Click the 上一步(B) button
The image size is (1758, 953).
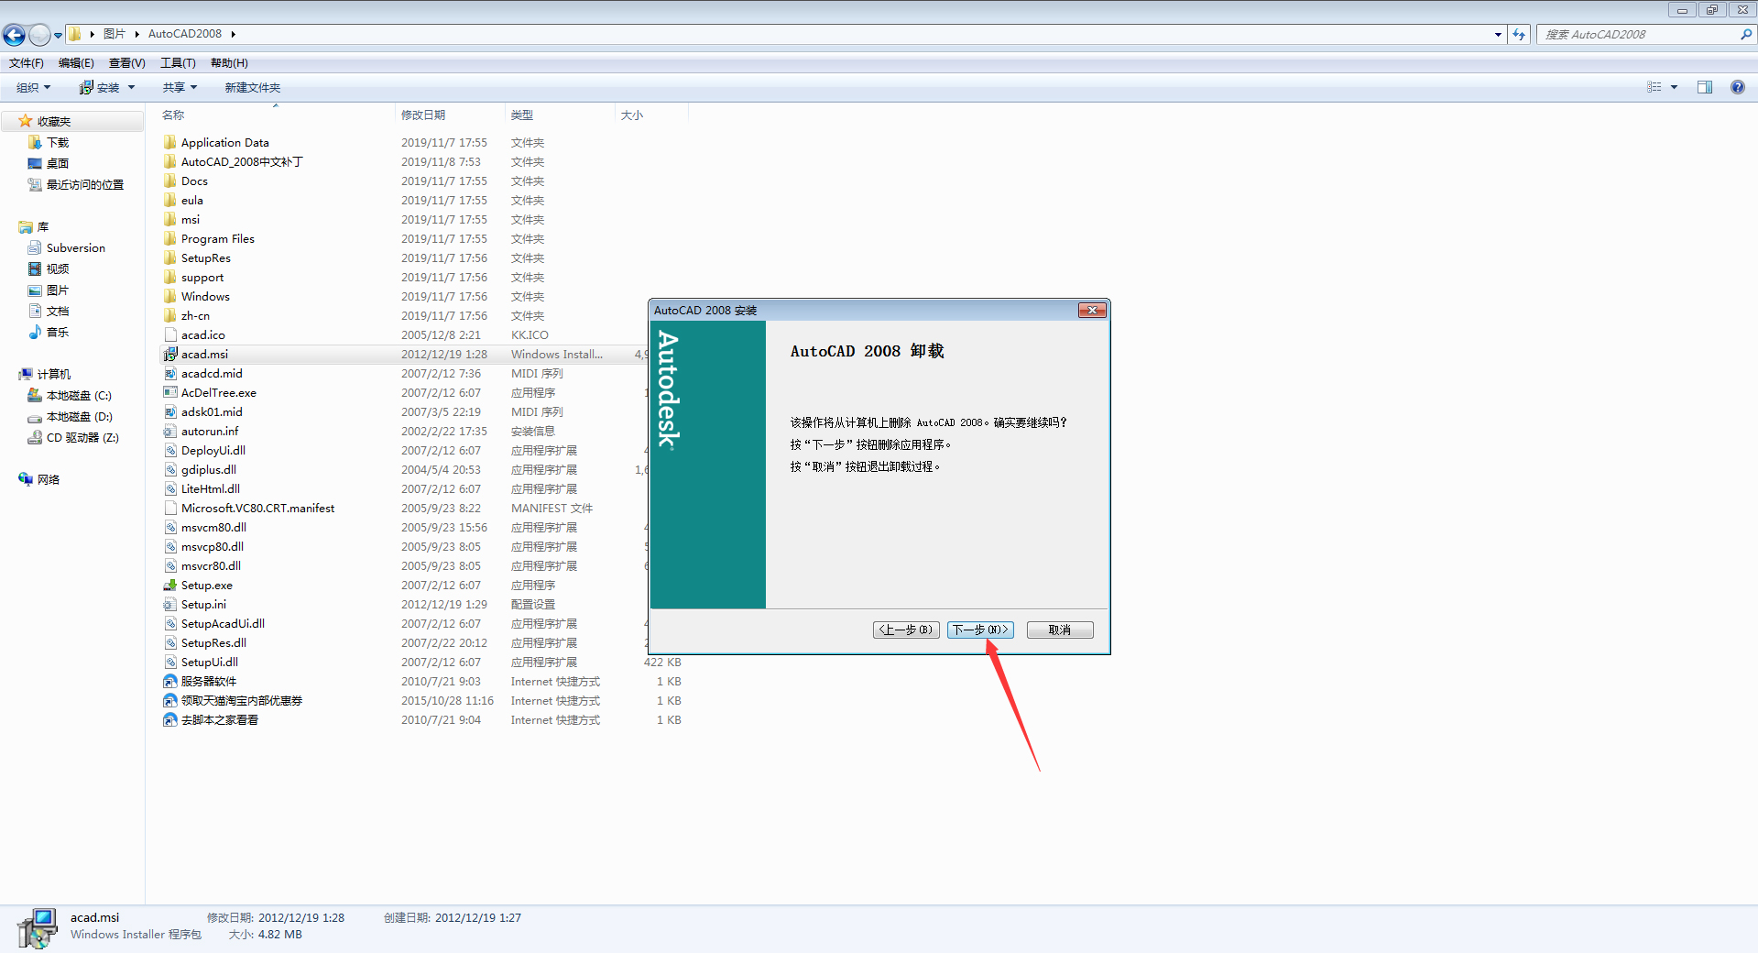pos(905,630)
